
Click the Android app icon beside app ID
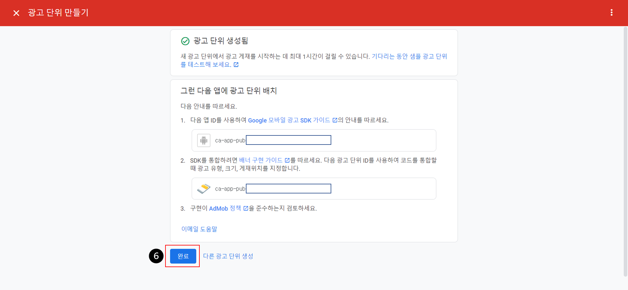(x=204, y=140)
